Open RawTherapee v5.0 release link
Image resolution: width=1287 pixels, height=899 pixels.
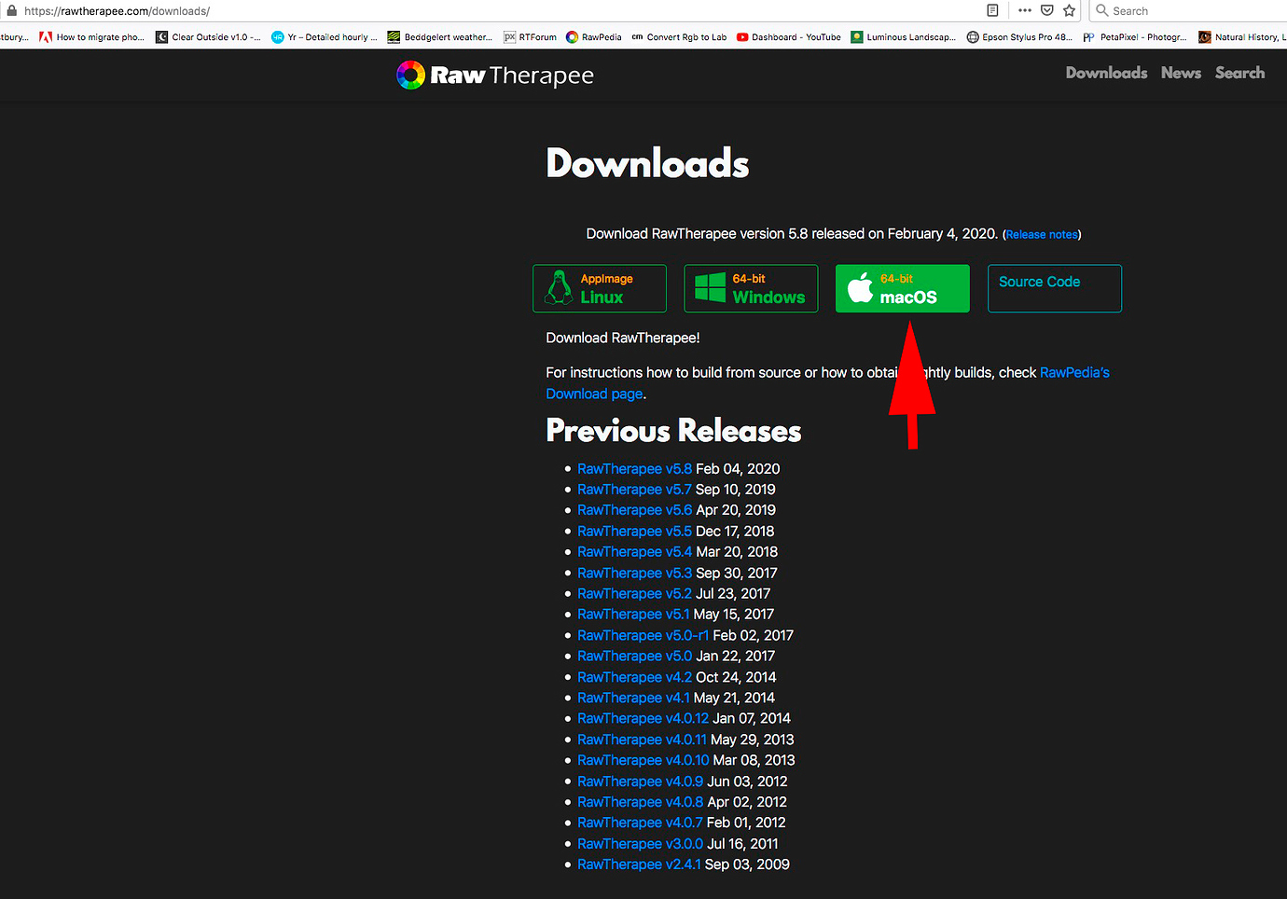[x=634, y=657]
